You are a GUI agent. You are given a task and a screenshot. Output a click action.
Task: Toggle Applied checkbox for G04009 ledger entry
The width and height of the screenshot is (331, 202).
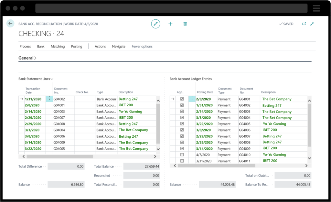click(182, 148)
